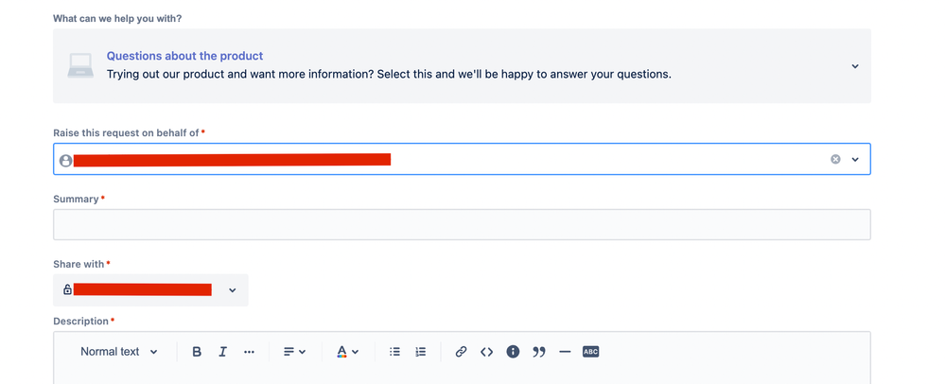This screenshot has width=945, height=384.
Task: Open the text color picker
Action: (x=347, y=352)
